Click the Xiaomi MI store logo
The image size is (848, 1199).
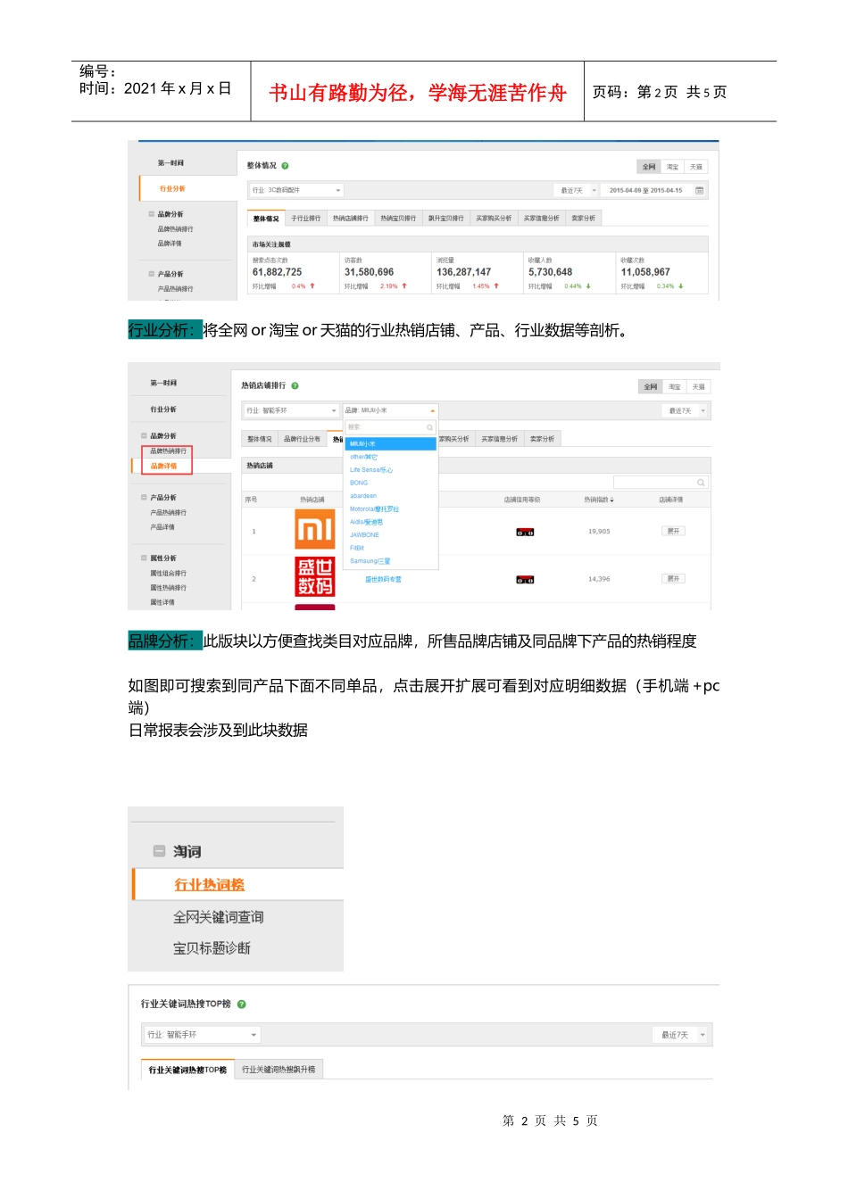pos(314,530)
